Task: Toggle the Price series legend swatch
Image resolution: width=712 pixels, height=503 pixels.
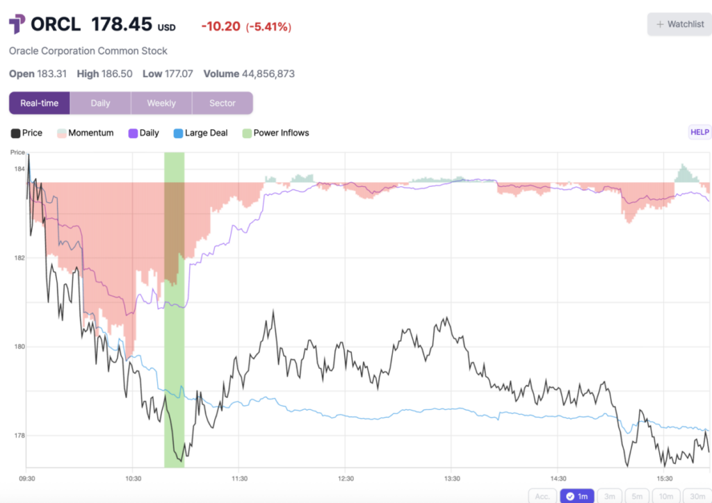Action: point(15,133)
